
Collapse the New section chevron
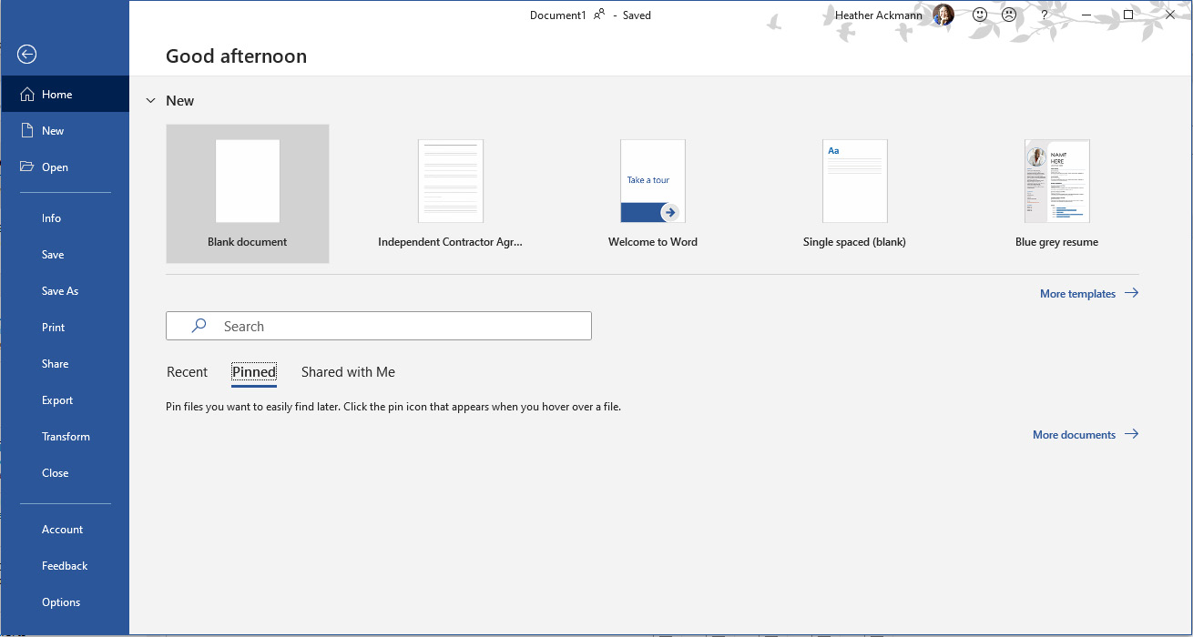[150, 101]
